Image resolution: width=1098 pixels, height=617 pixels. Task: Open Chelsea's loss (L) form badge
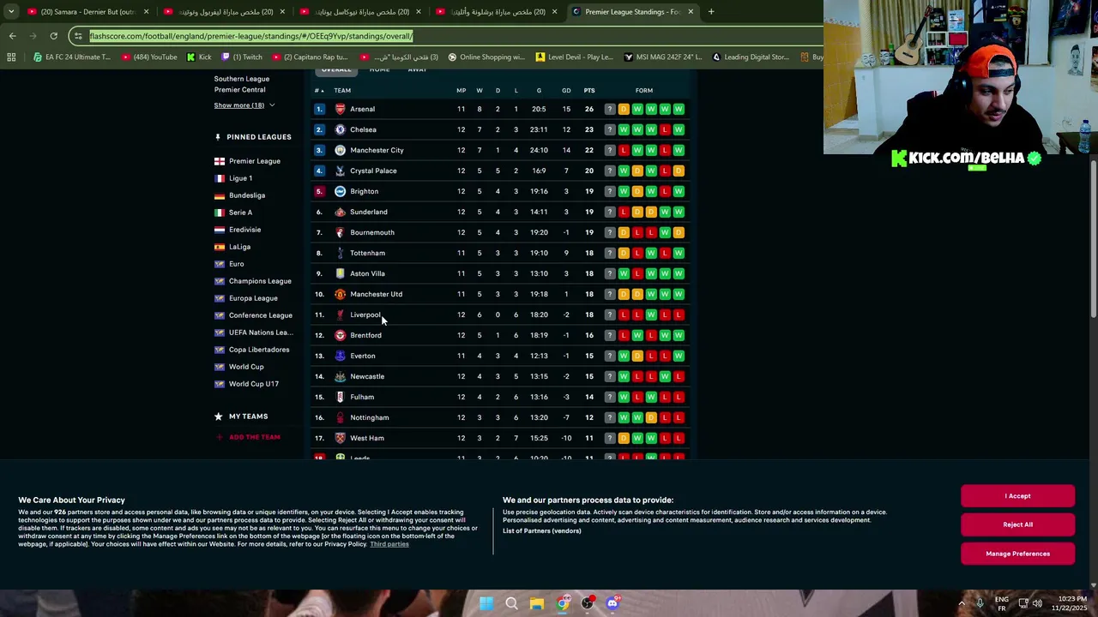pyautogui.click(x=665, y=129)
